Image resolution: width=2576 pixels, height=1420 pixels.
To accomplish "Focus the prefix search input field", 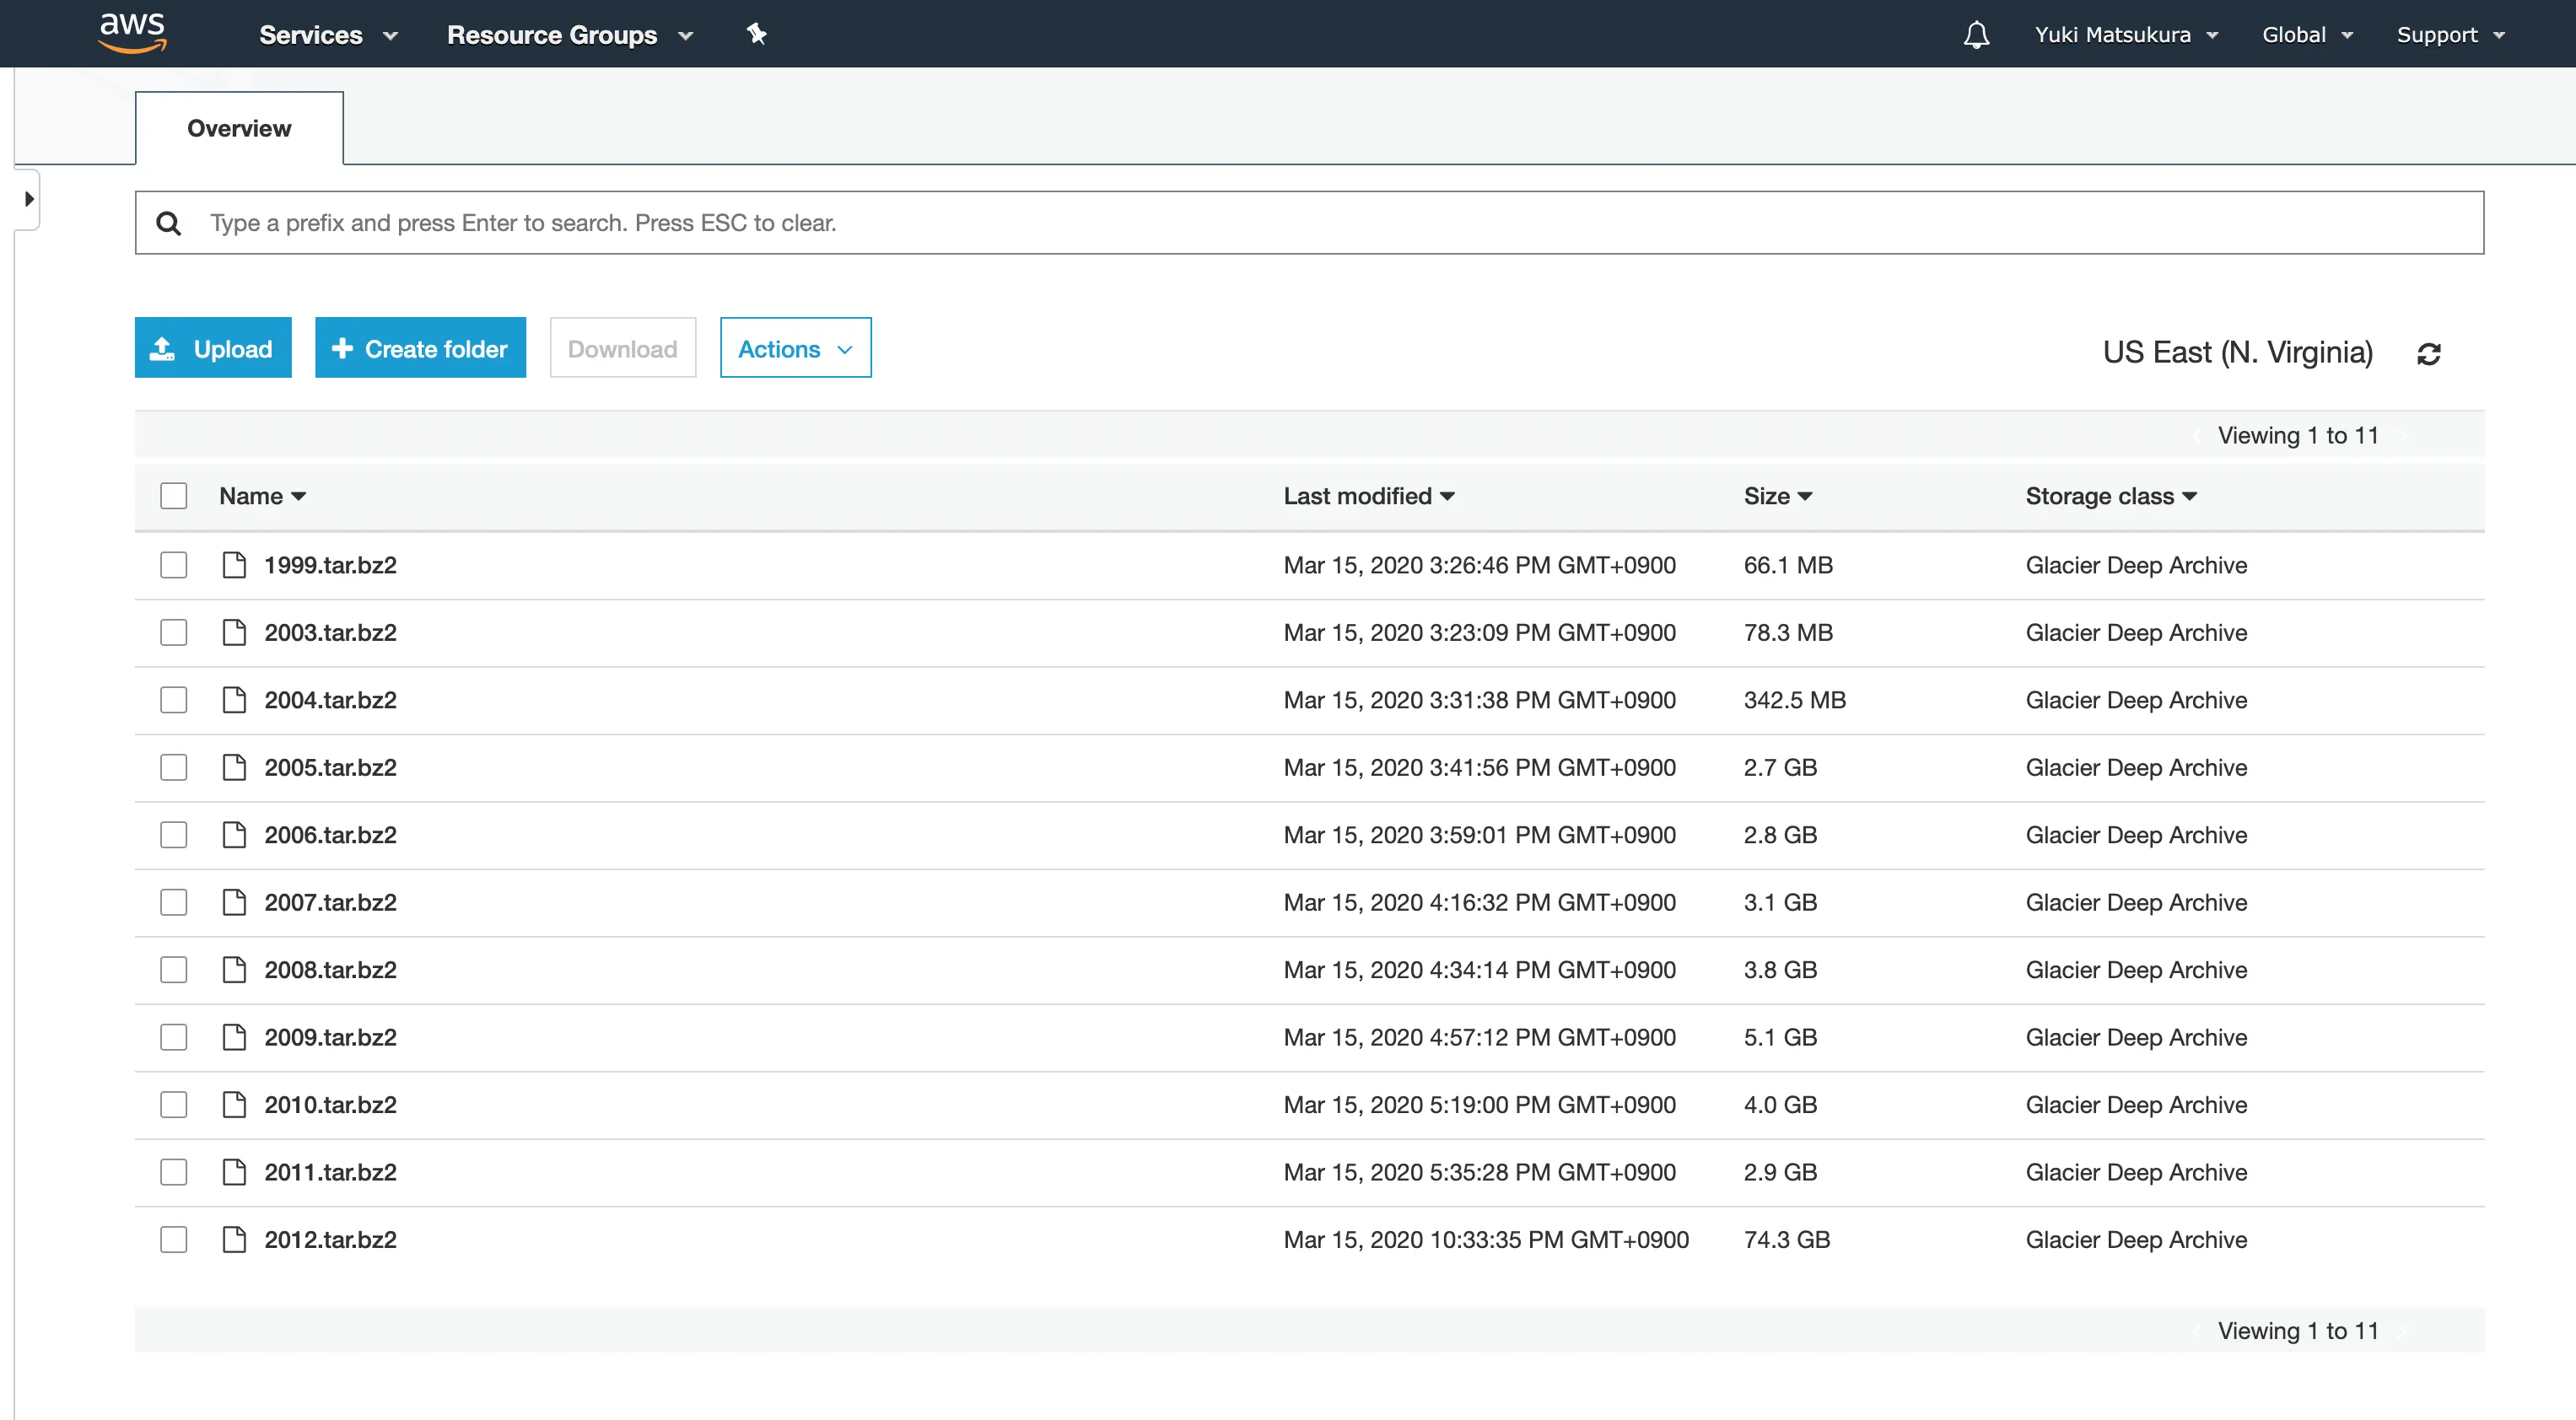I will point(1300,223).
